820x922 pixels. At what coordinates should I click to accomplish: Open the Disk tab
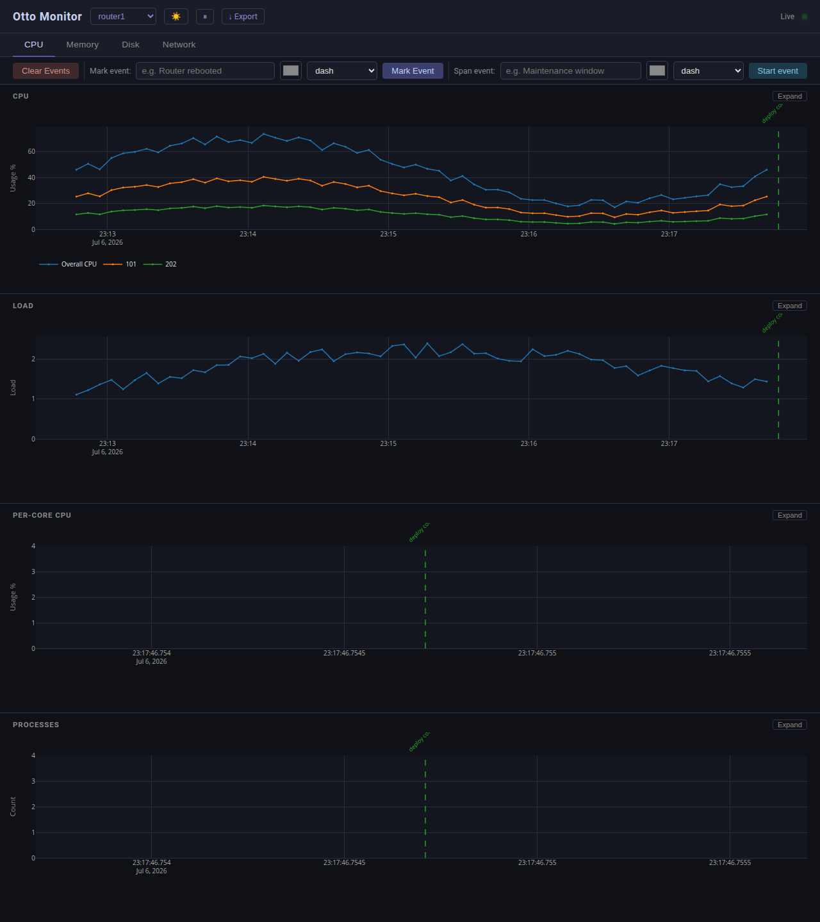point(131,45)
